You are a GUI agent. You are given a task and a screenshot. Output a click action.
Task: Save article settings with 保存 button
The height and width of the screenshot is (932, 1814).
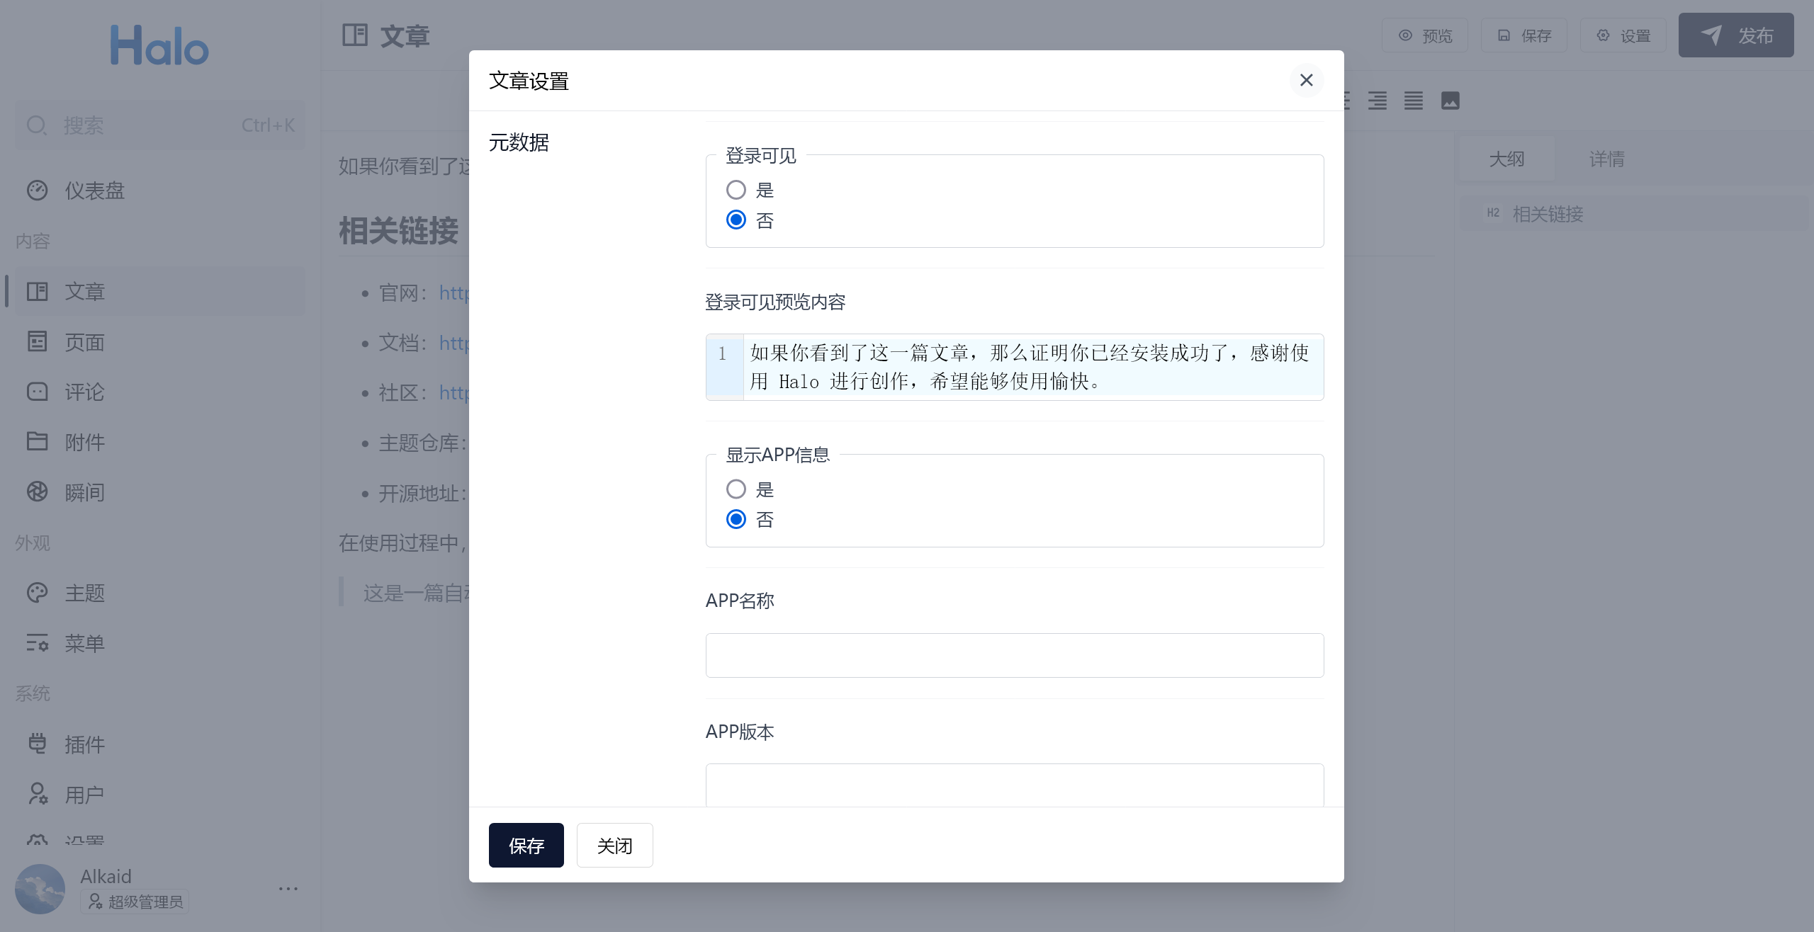click(526, 845)
